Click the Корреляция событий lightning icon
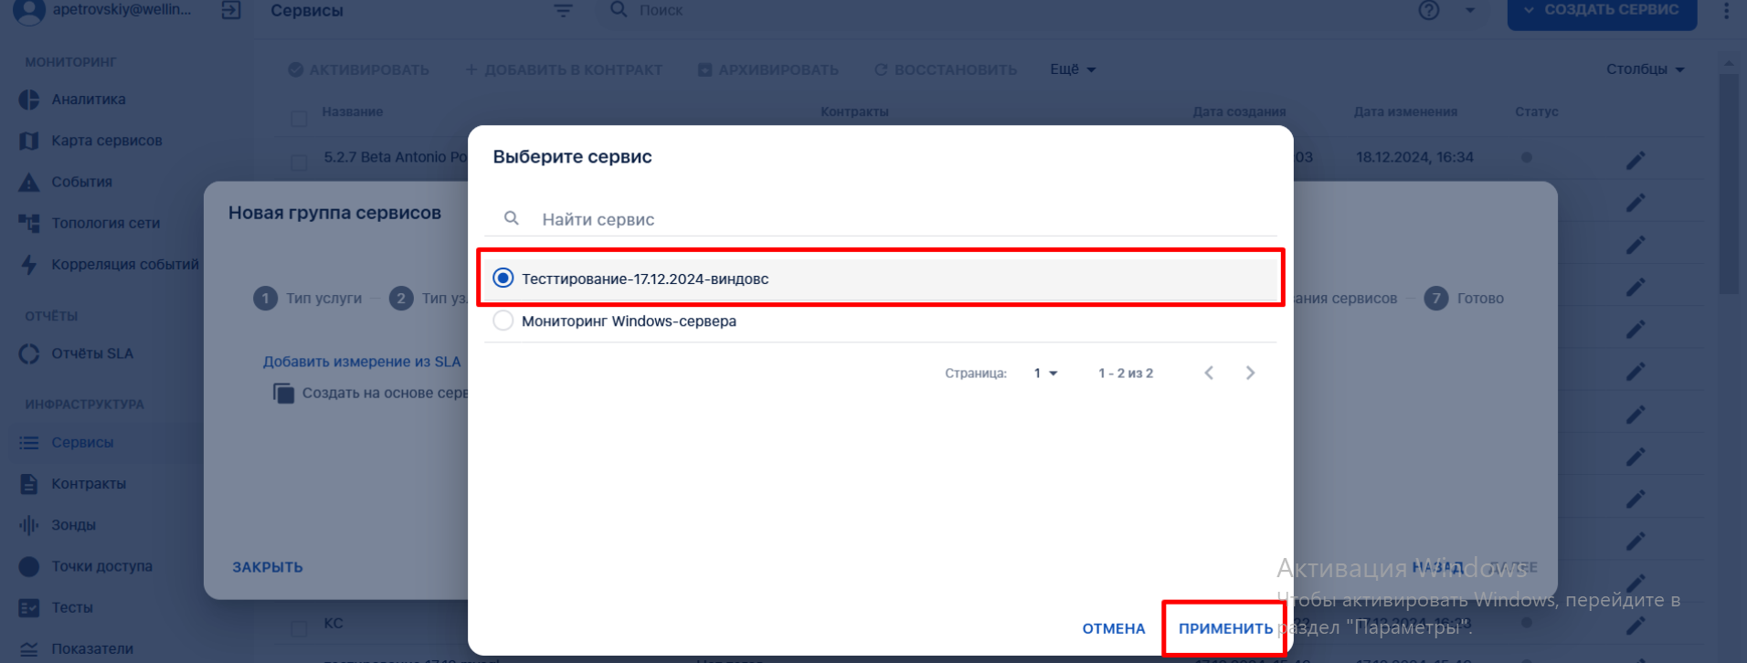This screenshot has height=663, width=1747. [x=29, y=265]
